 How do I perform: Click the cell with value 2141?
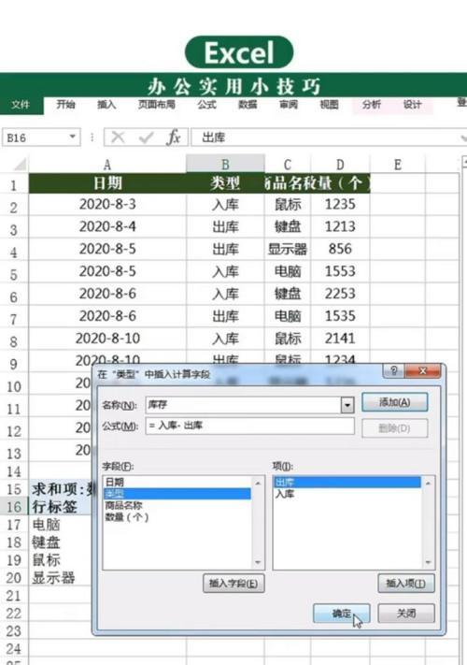[x=340, y=339]
